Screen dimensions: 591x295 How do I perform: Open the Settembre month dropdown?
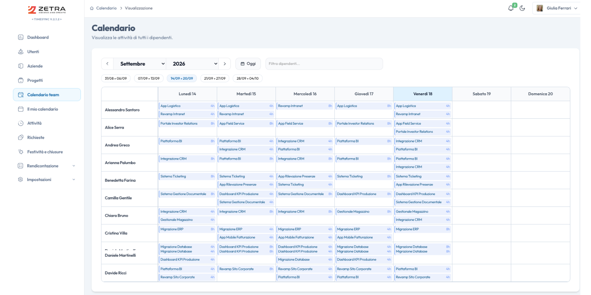coord(140,64)
